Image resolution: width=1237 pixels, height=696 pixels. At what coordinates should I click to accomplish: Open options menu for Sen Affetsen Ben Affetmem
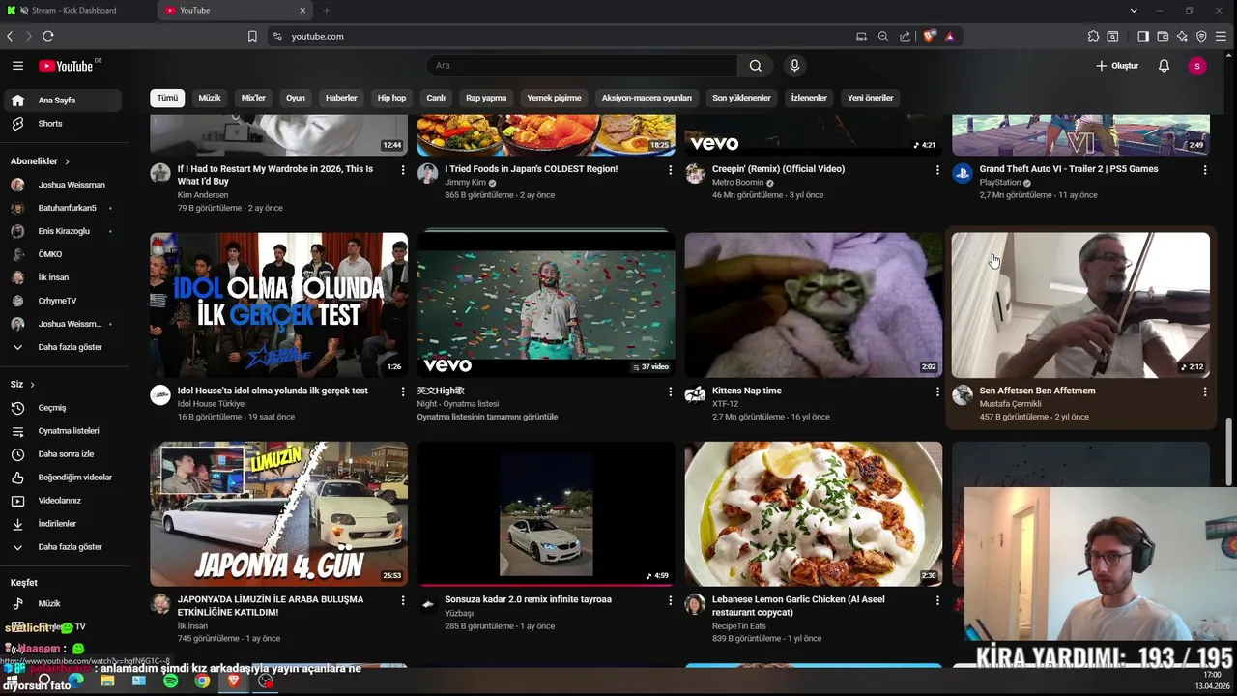1204,391
